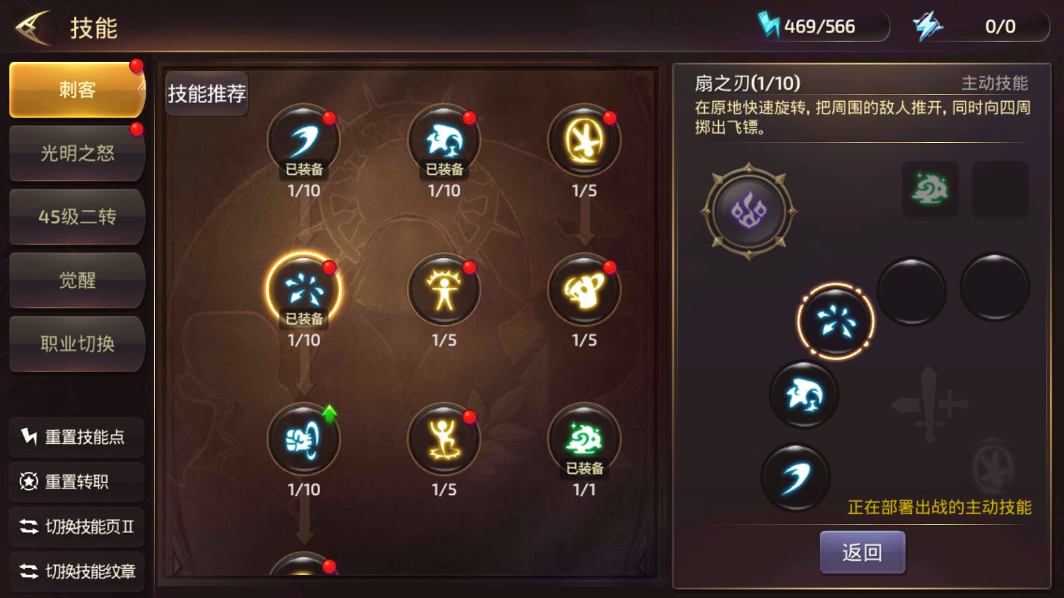Open the 刺客 class tab
This screenshot has height=598, width=1064.
coord(77,90)
